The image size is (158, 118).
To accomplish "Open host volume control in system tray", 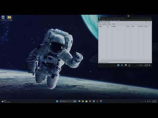I will tap(150, 101).
